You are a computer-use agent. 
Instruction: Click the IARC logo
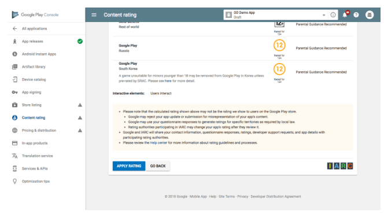340,166
